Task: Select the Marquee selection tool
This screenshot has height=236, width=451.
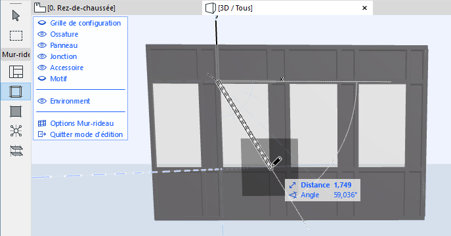Action: pyautogui.click(x=16, y=35)
